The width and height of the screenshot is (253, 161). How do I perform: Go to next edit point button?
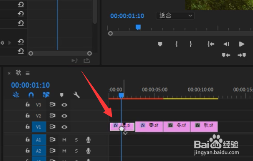242,55
